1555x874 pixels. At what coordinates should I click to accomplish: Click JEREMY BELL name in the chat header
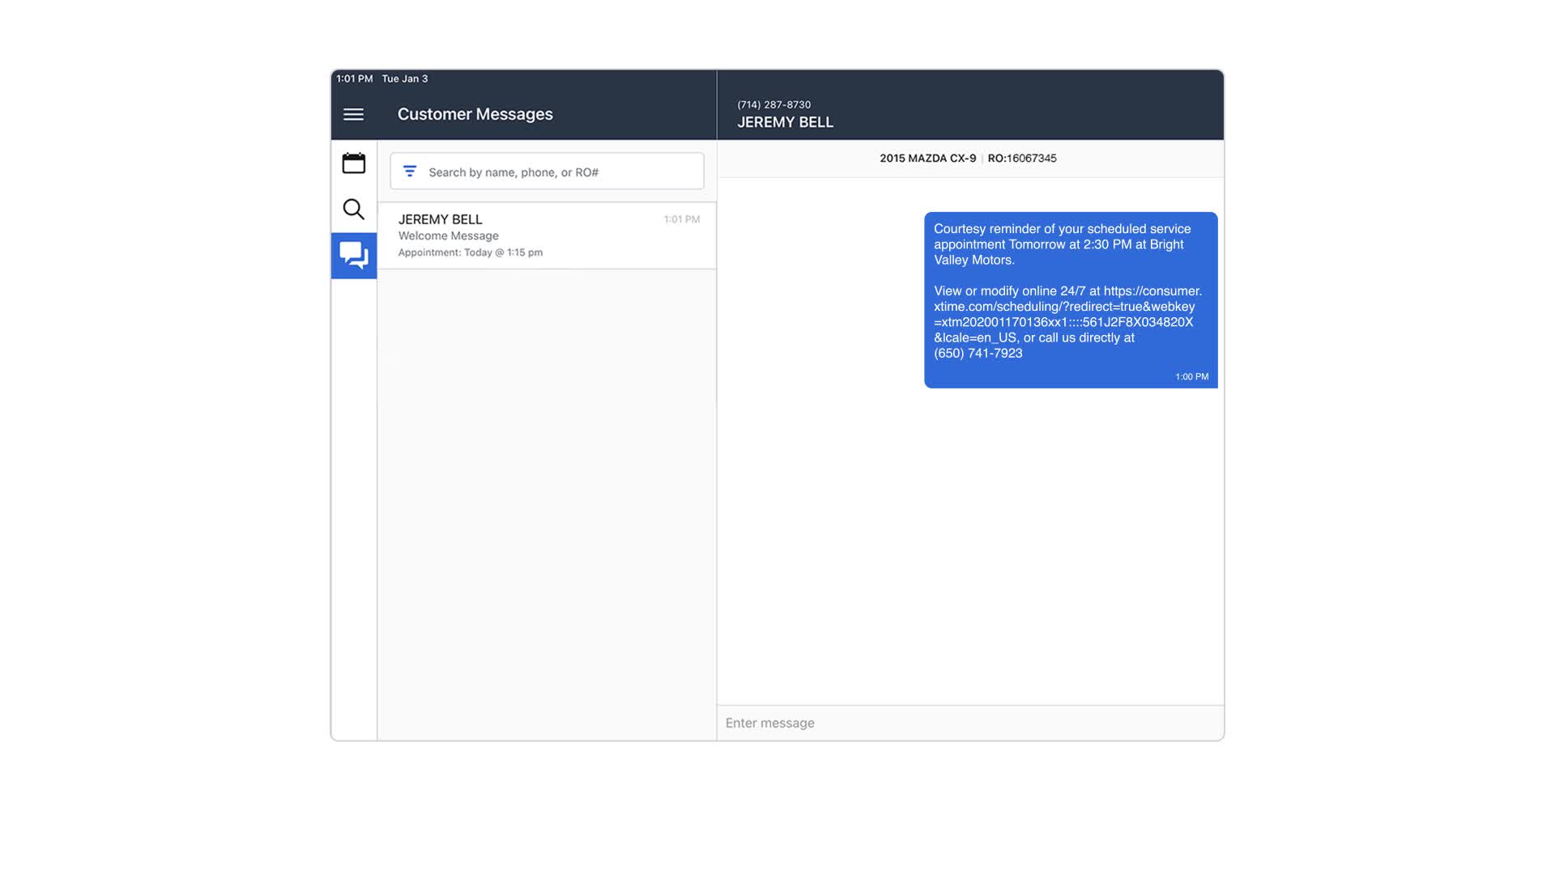pos(785,121)
